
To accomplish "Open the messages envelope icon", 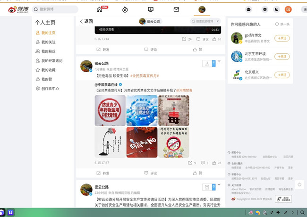I will (176, 9).
